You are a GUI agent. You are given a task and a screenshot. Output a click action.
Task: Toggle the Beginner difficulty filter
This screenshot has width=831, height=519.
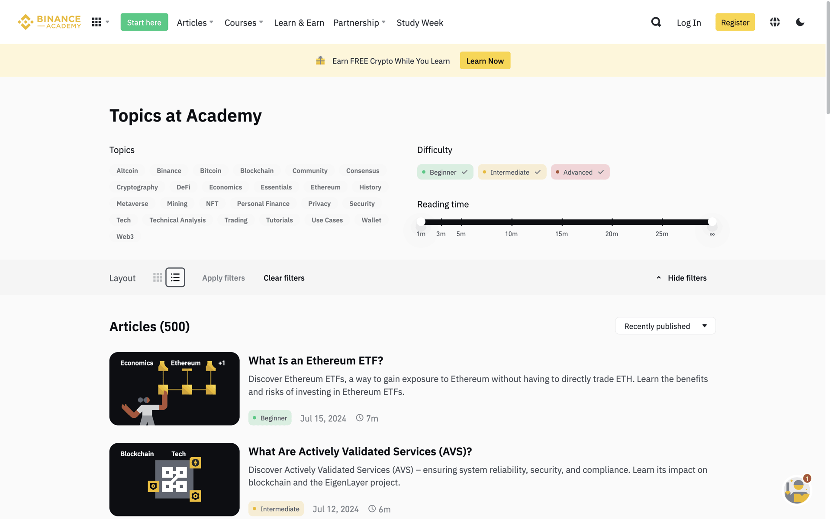click(x=445, y=172)
